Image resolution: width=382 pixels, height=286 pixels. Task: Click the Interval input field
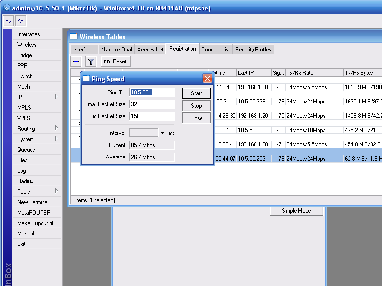coord(144,133)
